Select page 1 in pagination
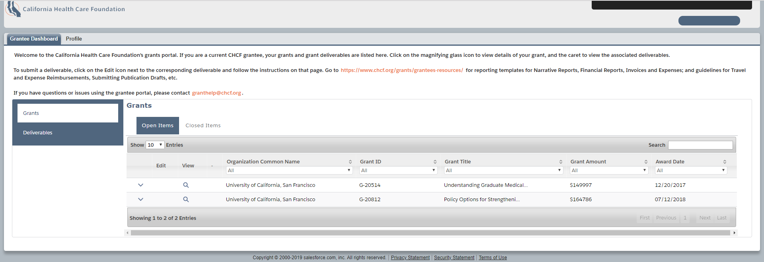The width and height of the screenshot is (764, 262). click(x=685, y=218)
